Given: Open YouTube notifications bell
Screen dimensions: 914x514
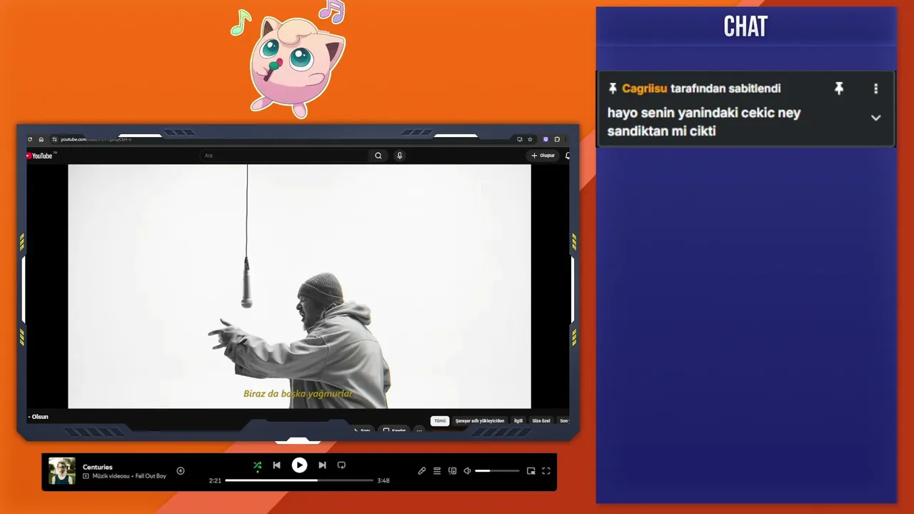Looking at the screenshot, I should tap(568, 156).
